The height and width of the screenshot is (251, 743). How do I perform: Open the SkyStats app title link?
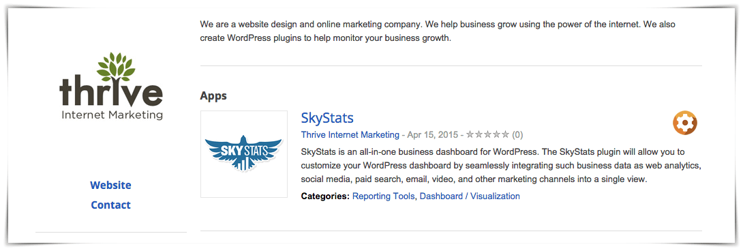click(x=327, y=118)
